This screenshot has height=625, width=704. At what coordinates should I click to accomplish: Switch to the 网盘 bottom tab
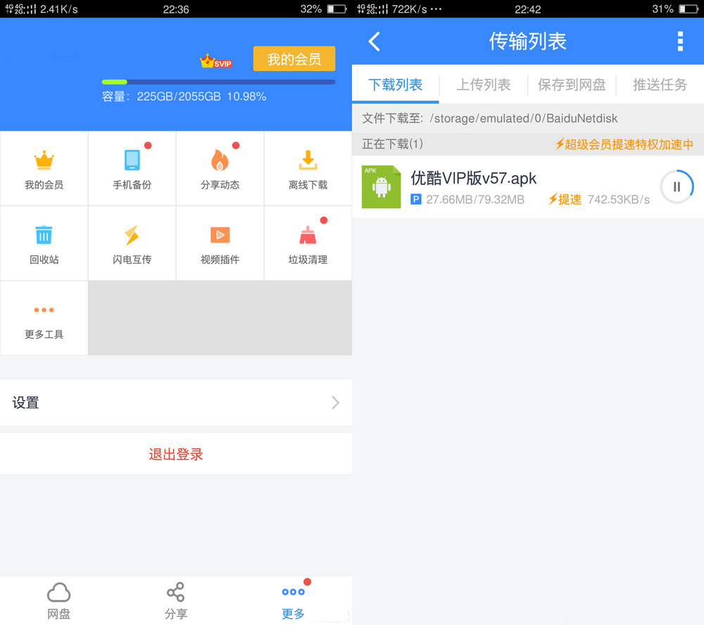coord(59,601)
